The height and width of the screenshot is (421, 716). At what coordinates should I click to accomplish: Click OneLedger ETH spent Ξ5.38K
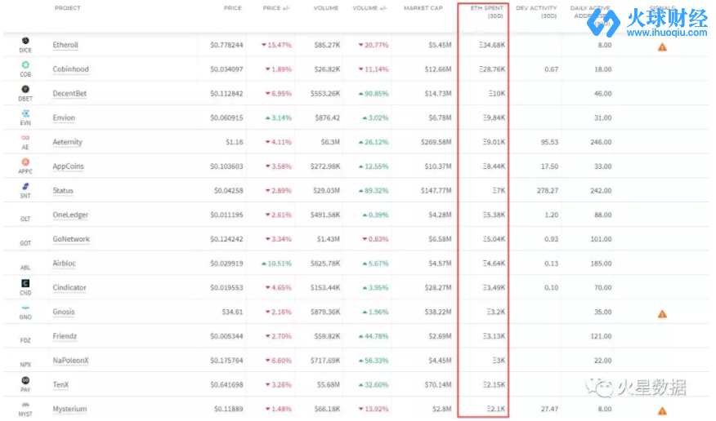494,215
